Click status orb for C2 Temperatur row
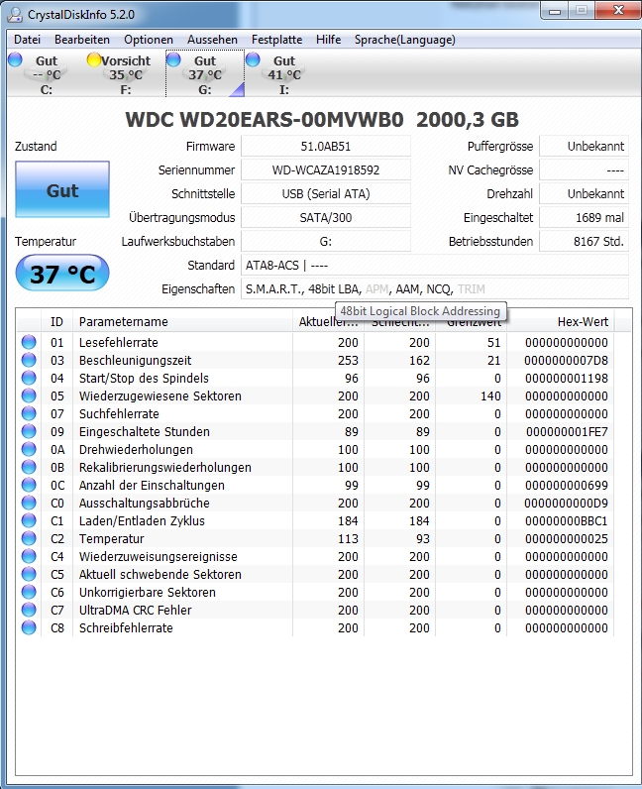Viewport: 642px width, 789px height. (x=29, y=538)
